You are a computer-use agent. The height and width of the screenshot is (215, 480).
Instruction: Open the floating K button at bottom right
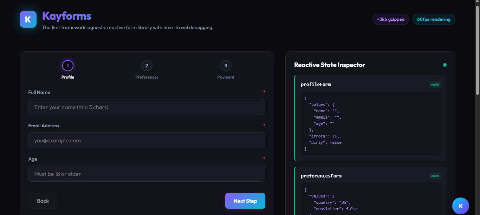pyautogui.click(x=461, y=206)
